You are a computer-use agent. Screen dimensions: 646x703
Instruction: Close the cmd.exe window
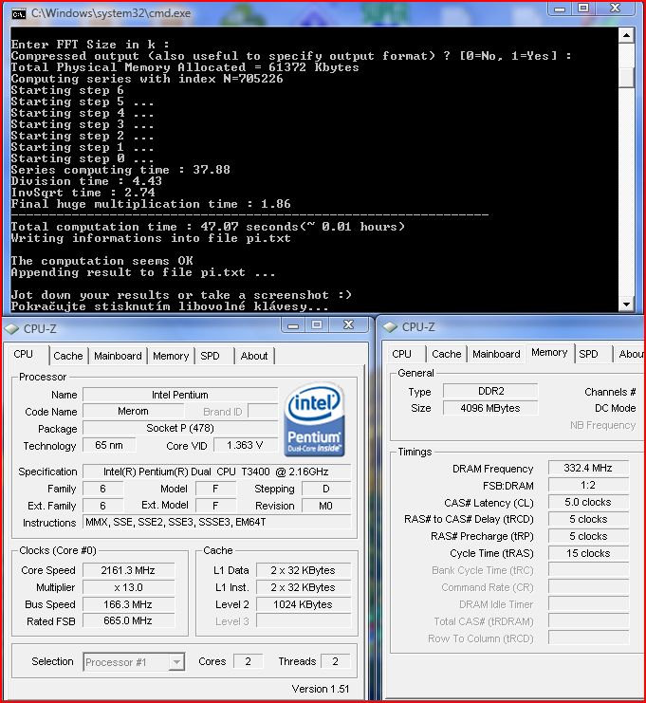click(616, 9)
